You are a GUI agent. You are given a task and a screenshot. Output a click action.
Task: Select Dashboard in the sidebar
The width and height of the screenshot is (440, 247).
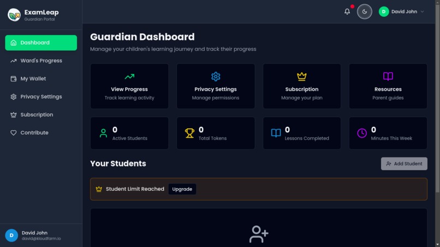coord(41,43)
